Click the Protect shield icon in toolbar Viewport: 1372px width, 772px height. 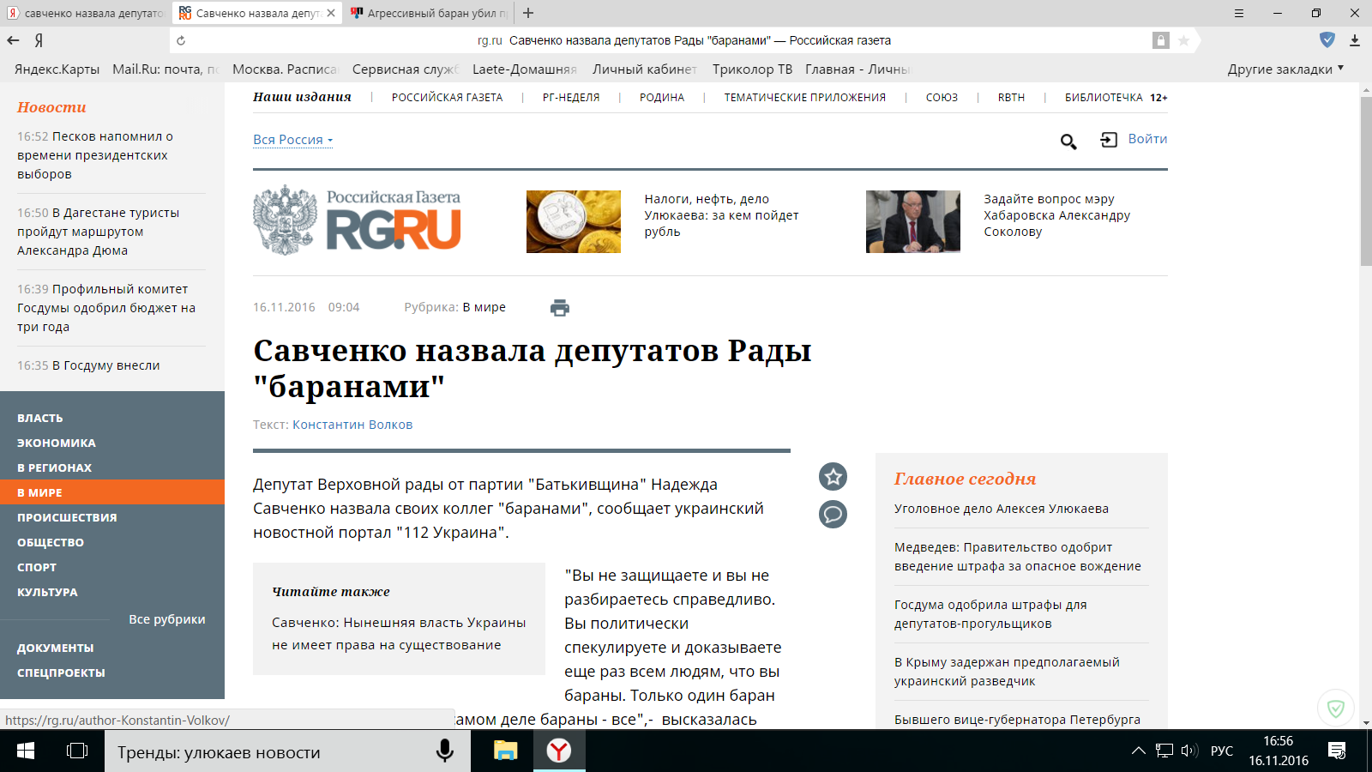pyautogui.click(x=1327, y=39)
